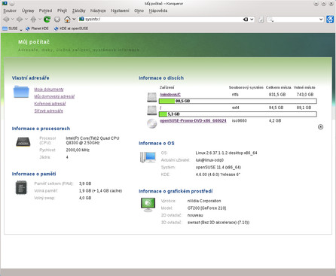Screen dimensions: 336x276
Task: Click the 'ntfs' filesystem cell
Action: tap(235, 95)
